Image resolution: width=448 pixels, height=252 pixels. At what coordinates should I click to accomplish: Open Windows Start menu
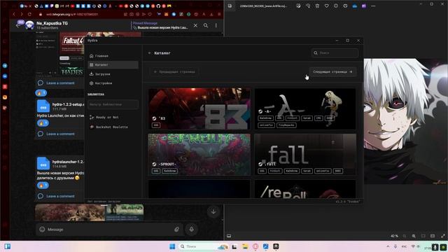pyautogui.click(x=172, y=246)
